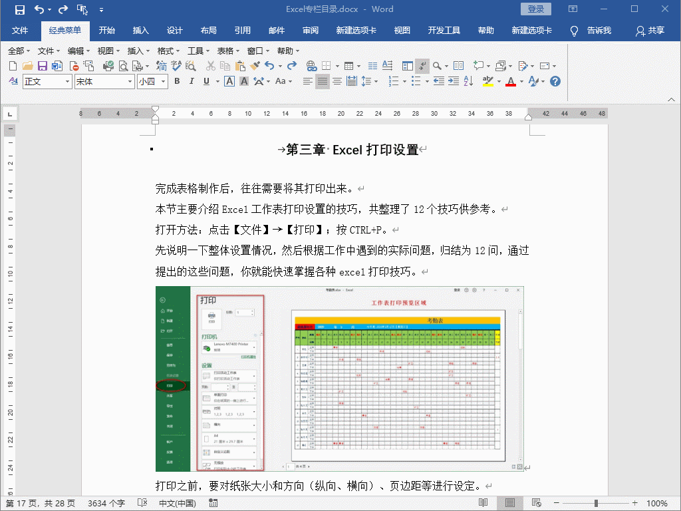Redo the last action in classic toolbar
The width and height of the screenshot is (681, 511).
click(x=292, y=66)
